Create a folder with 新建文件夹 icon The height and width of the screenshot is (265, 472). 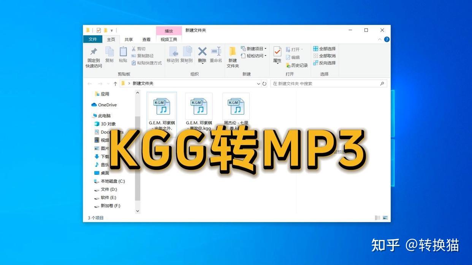[x=233, y=57]
